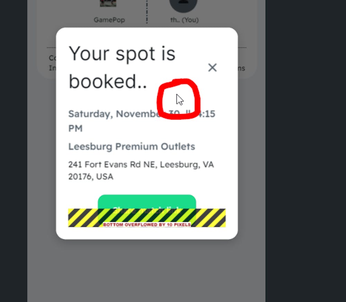Screen dimensions: 346x302
Task: Click the dark margin left of the app
Action: (13, 151)
